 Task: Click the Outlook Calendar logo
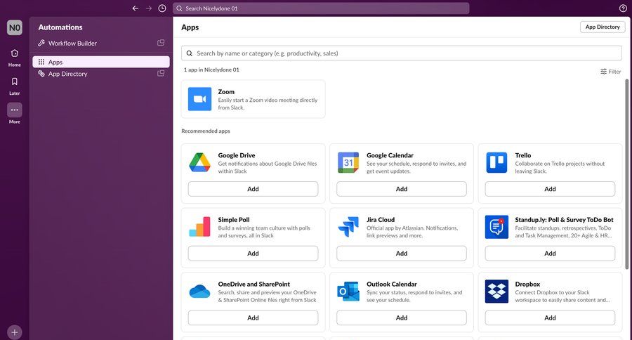coord(348,292)
